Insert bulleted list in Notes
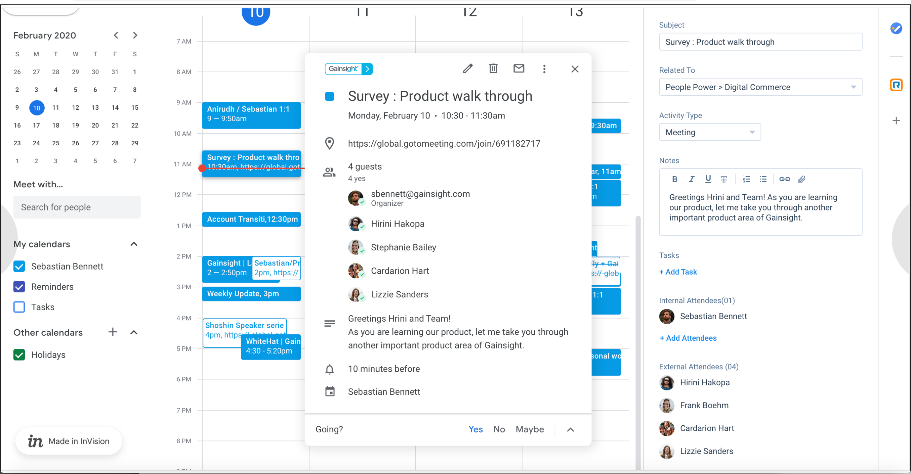911x474 pixels. 763,179
